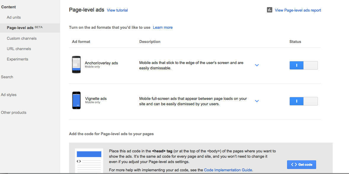Open the Ad units section
The height and width of the screenshot is (174, 349).
[x=14, y=17]
